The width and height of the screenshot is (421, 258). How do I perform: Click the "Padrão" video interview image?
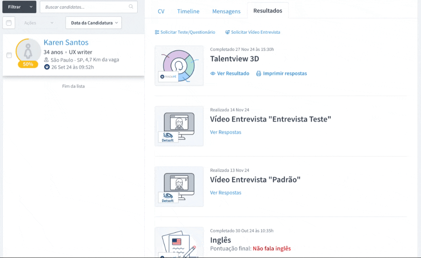[x=179, y=186]
